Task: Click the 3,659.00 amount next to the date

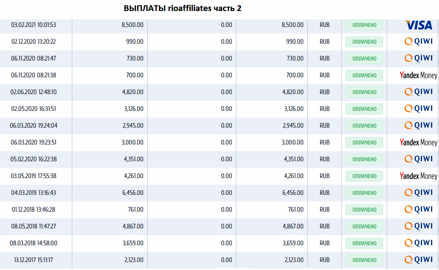Action: point(133,243)
